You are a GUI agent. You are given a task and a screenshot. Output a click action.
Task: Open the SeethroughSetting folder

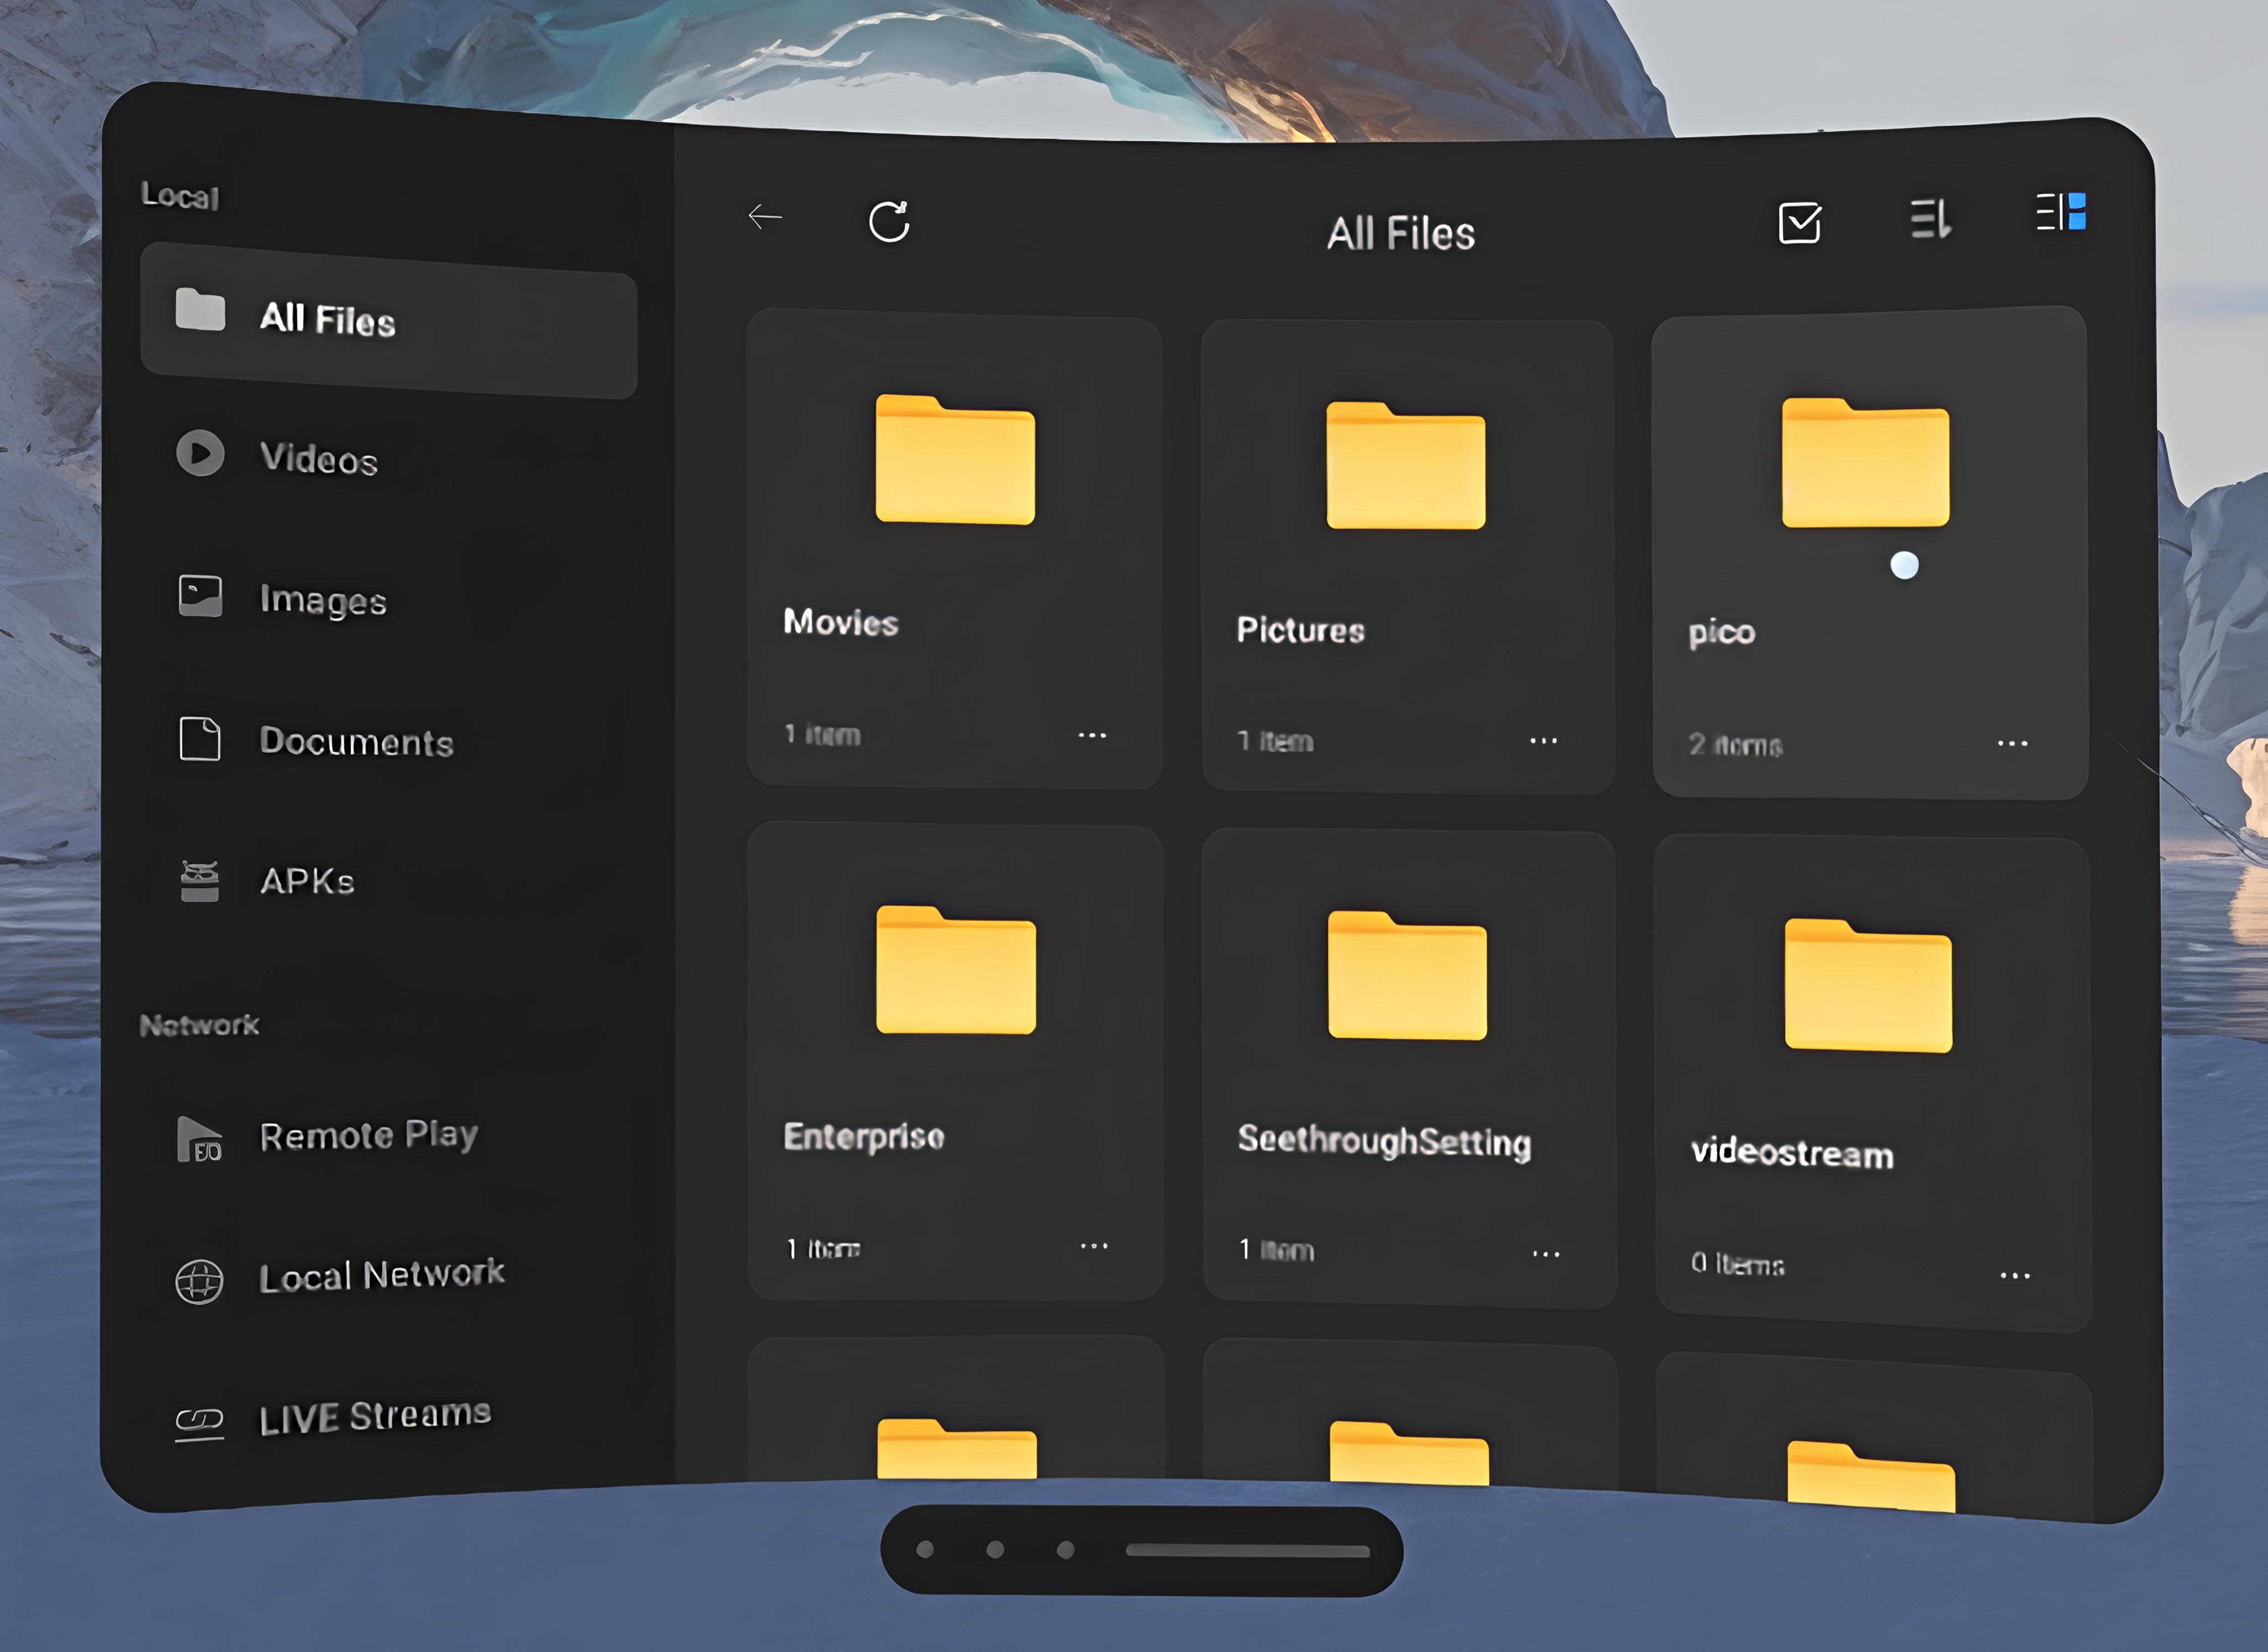pyautogui.click(x=1409, y=1068)
